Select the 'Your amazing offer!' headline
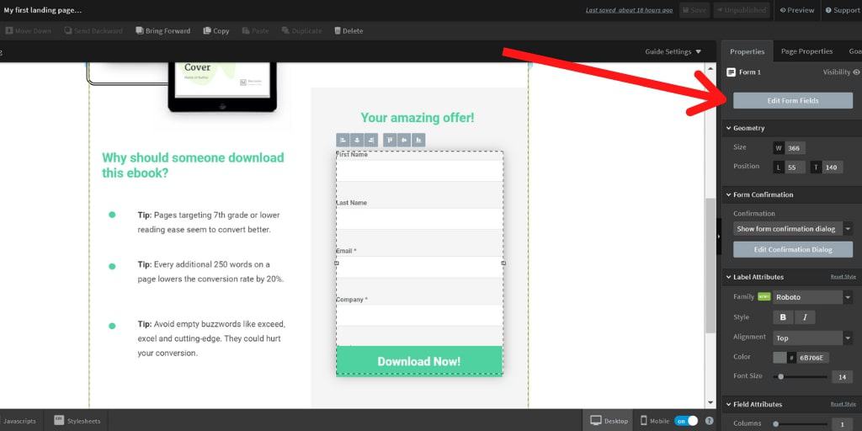This screenshot has width=862, height=431. click(x=418, y=118)
